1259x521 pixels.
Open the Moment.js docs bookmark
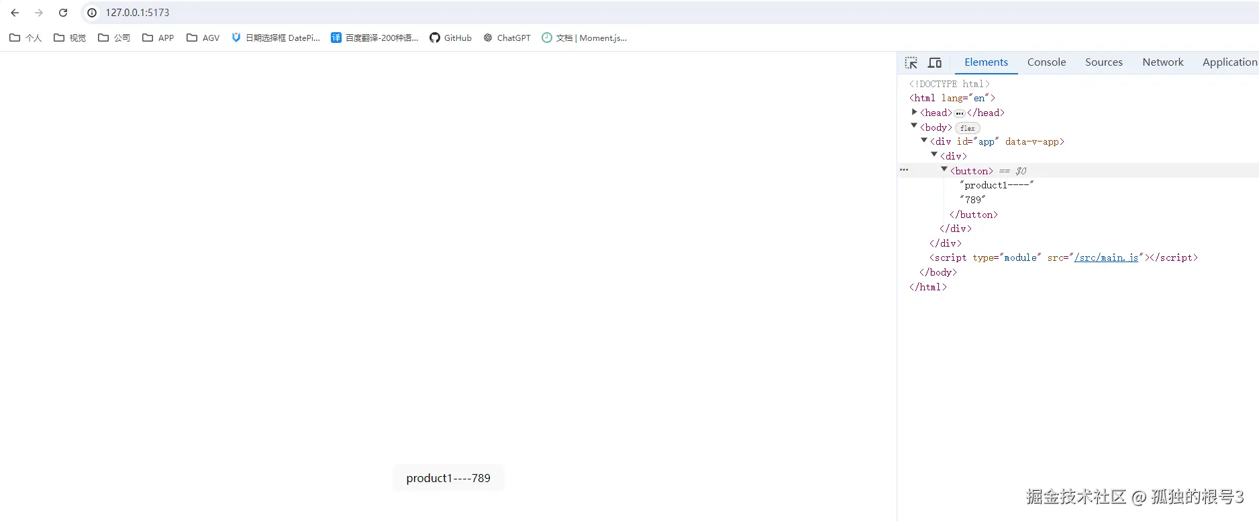click(584, 38)
